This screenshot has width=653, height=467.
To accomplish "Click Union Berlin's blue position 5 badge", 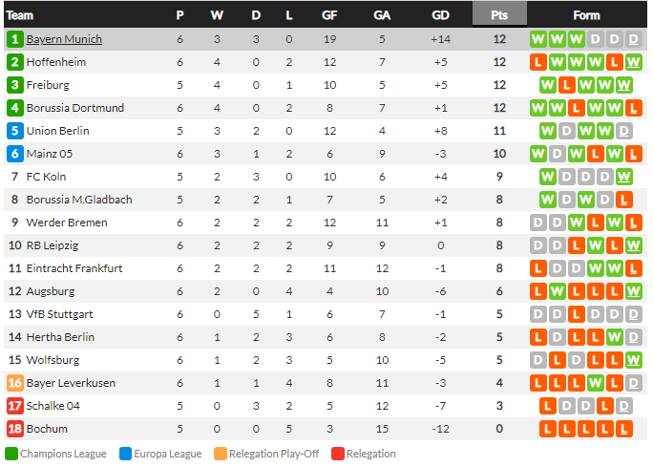I will (15, 131).
